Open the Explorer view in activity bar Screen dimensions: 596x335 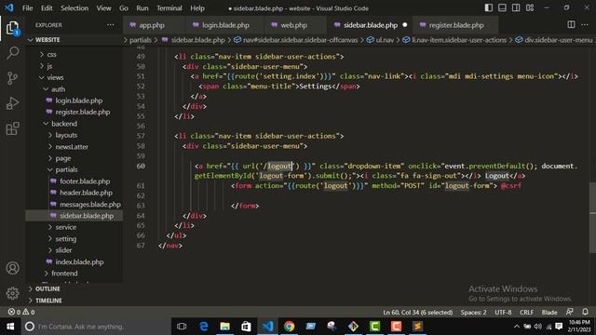pos(12,28)
